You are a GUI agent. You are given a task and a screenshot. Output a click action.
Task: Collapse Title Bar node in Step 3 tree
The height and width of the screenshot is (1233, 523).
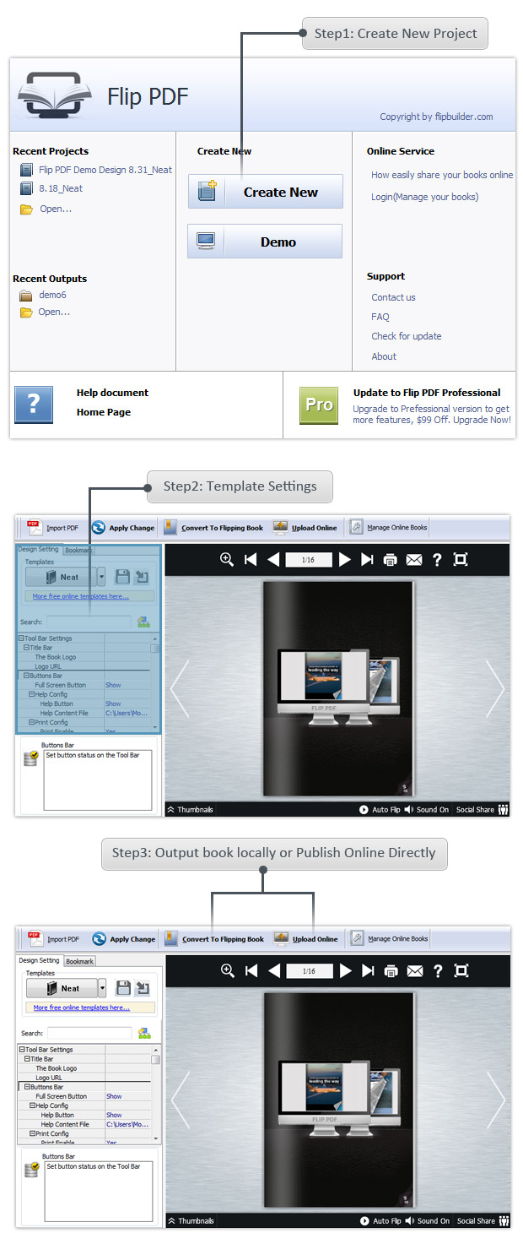(x=26, y=1059)
